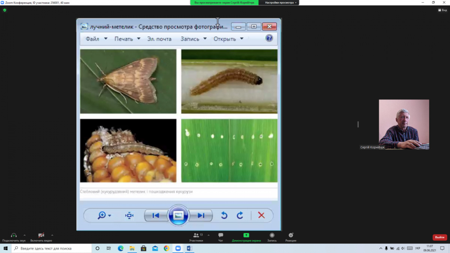Rotate the photo clockwise
Screen dimensions: 450x253
pyautogui.click(x=240, y=216)
